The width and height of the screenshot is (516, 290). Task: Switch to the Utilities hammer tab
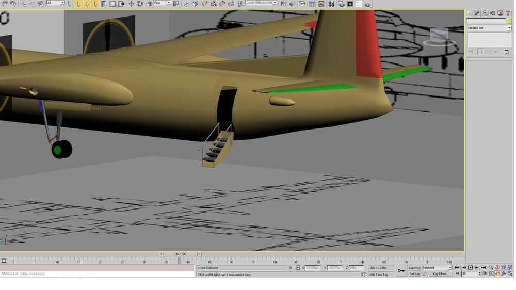(x=508, y=13)
